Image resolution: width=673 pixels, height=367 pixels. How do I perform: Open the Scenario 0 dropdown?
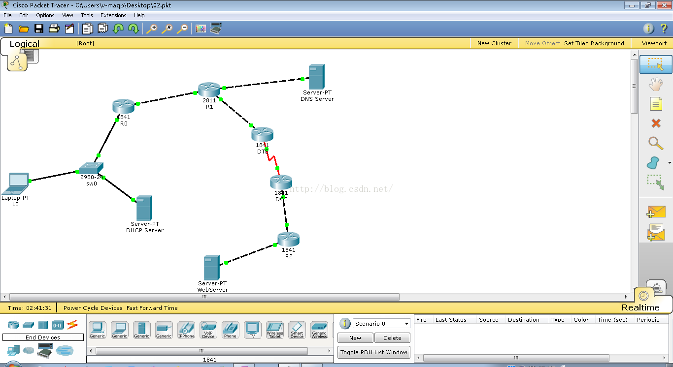point(382,324)
